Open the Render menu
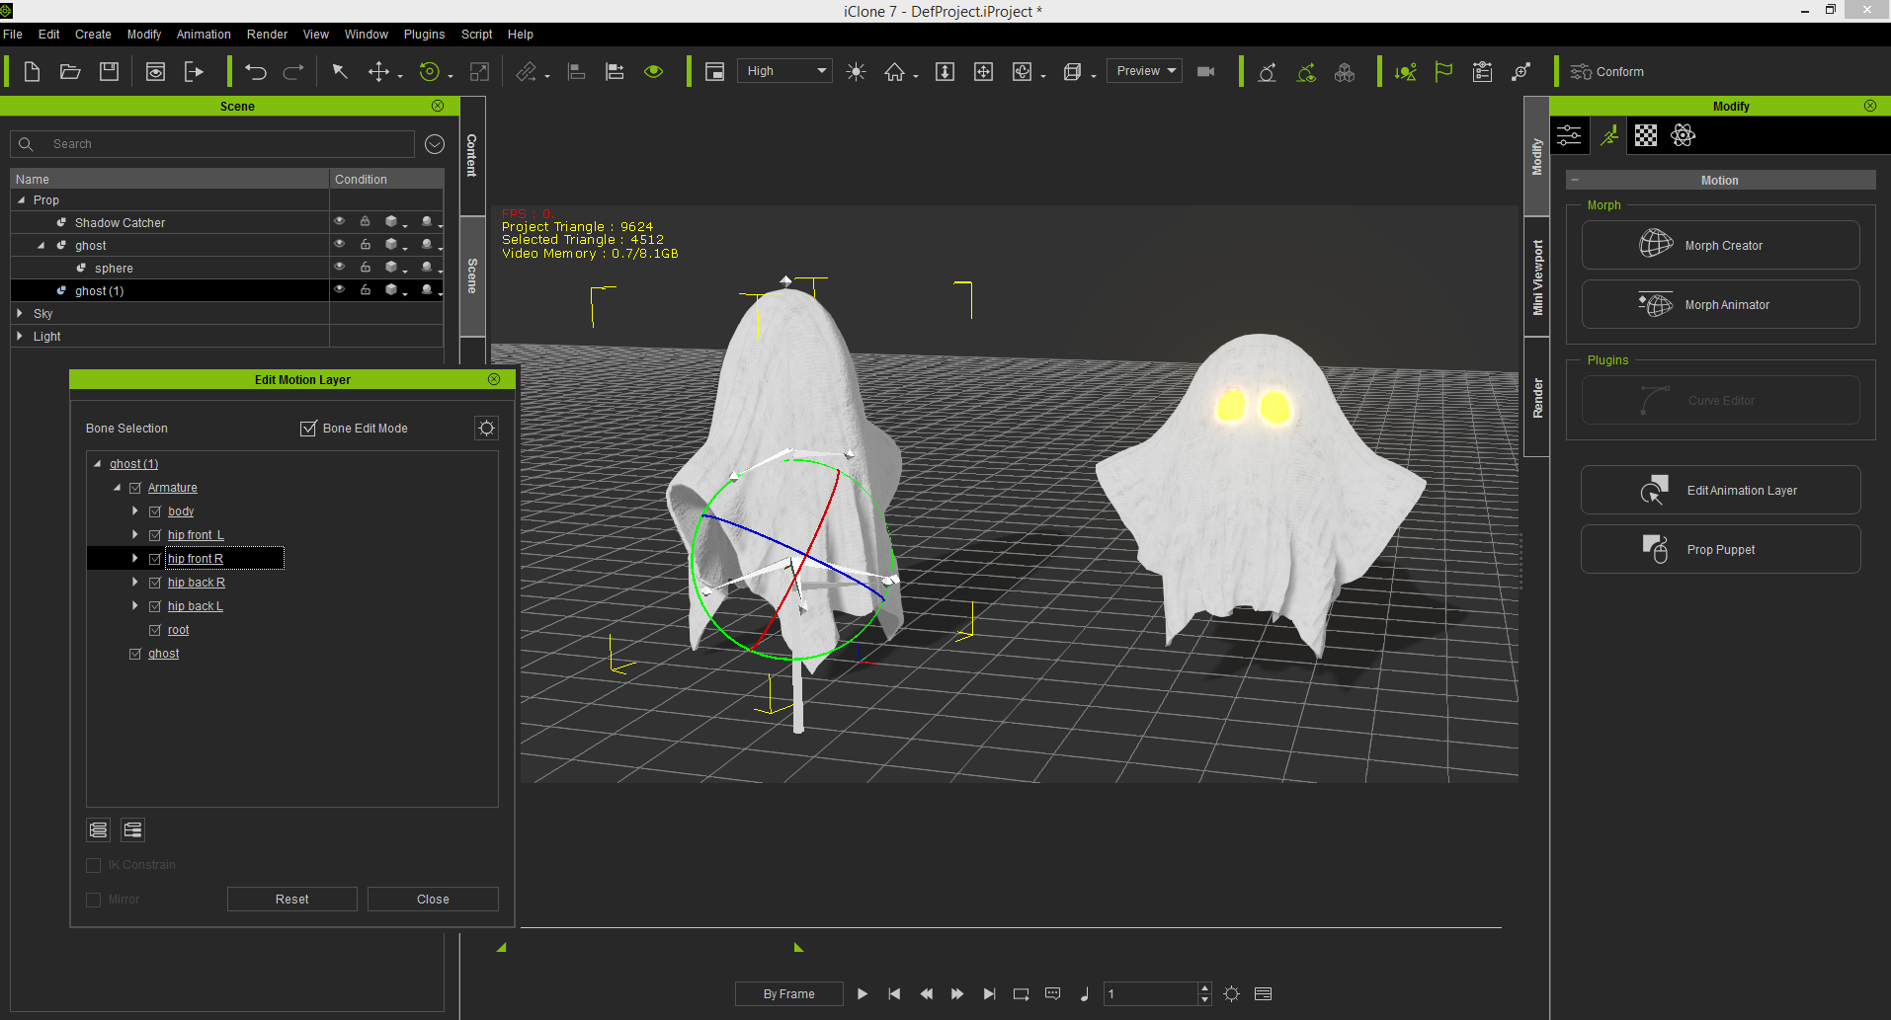This screenshot has height=1020, width=1891. pos(267,34)
